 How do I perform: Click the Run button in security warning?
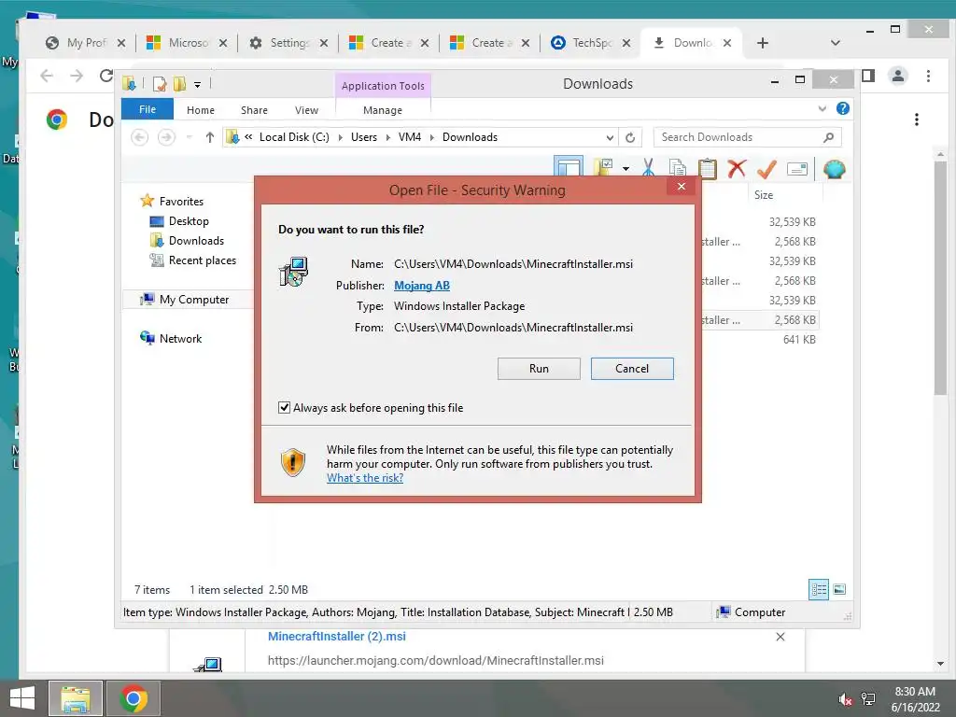coord(539,369)
